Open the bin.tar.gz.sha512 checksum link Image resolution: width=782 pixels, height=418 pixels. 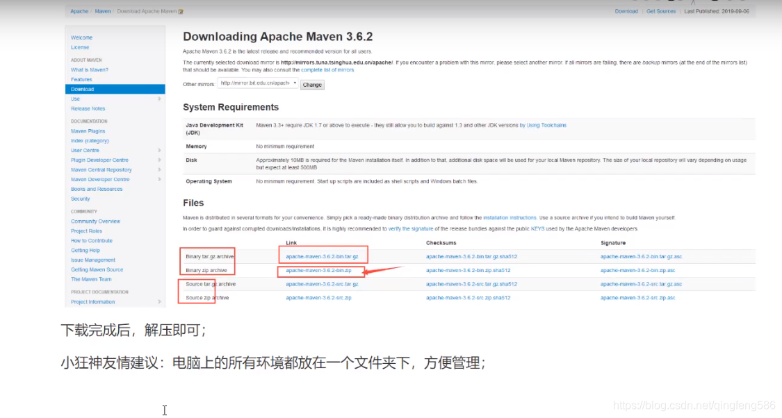472,257
